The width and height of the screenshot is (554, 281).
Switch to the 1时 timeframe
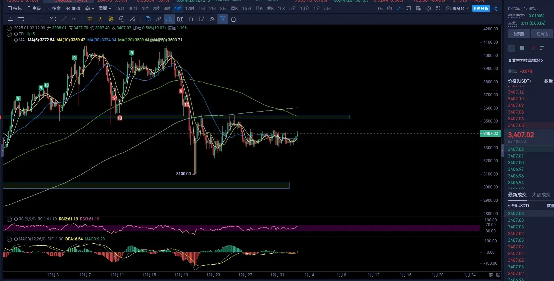coord(145,8)
